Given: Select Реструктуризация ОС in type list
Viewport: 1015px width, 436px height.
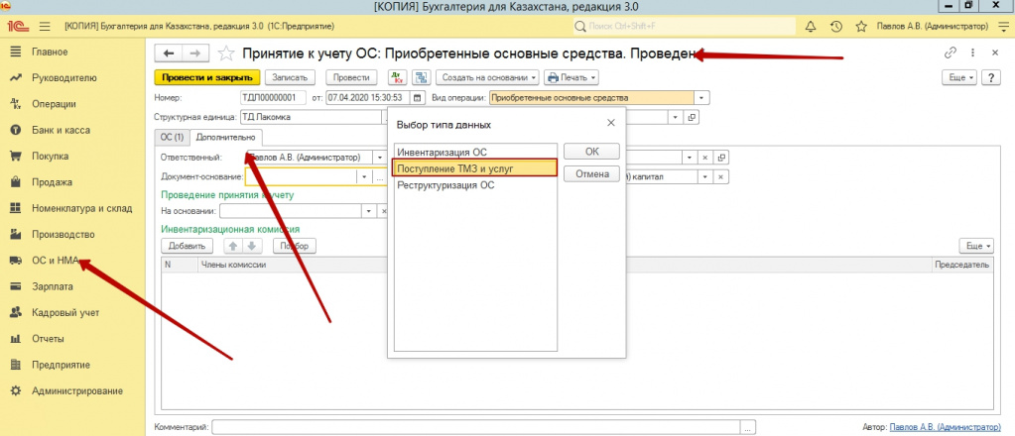Looking at the screenshot, I should 475,185.
